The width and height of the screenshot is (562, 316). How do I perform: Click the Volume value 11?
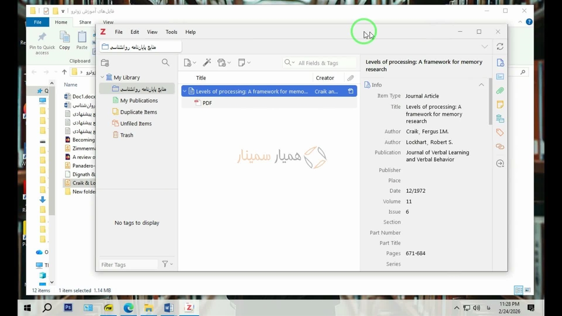tap(409, 201)
